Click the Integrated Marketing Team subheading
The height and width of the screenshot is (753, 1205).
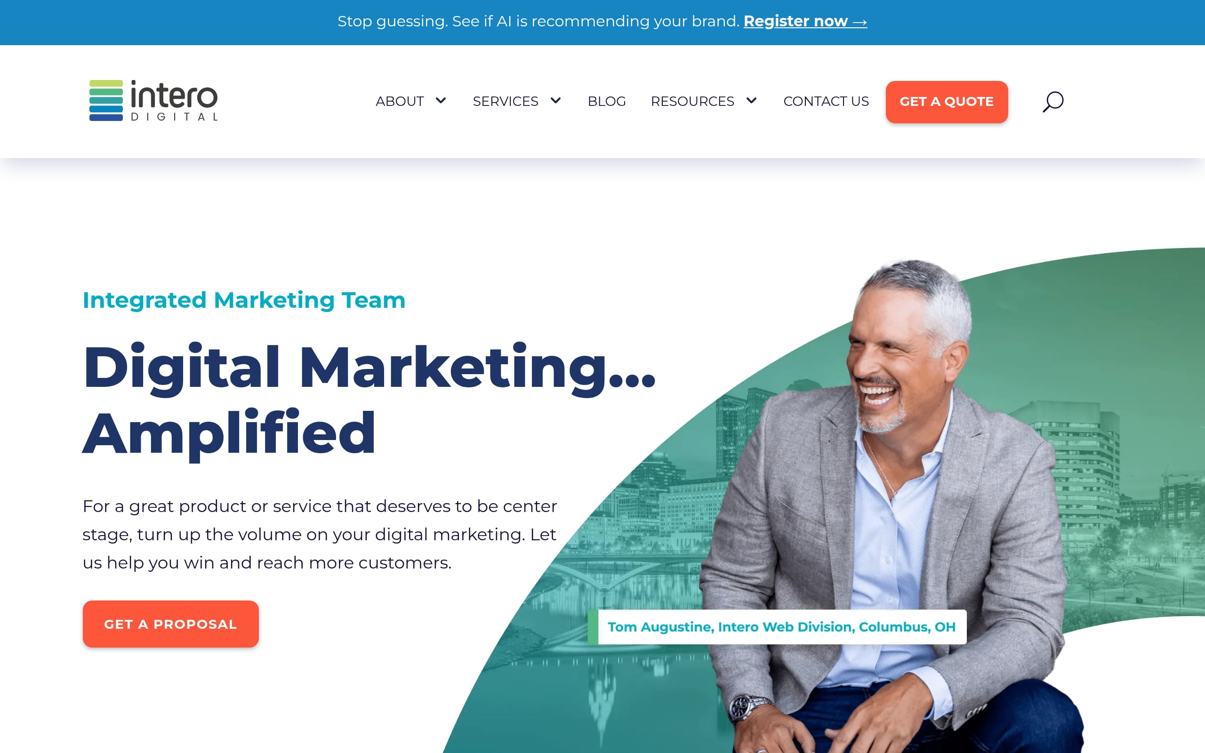244,300
